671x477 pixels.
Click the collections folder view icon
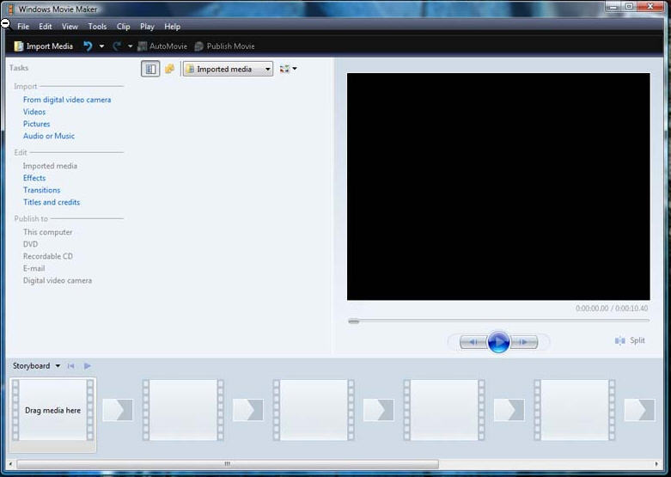170,69
